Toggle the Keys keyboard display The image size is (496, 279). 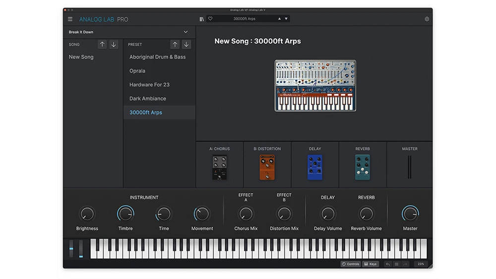pos(371,264)
